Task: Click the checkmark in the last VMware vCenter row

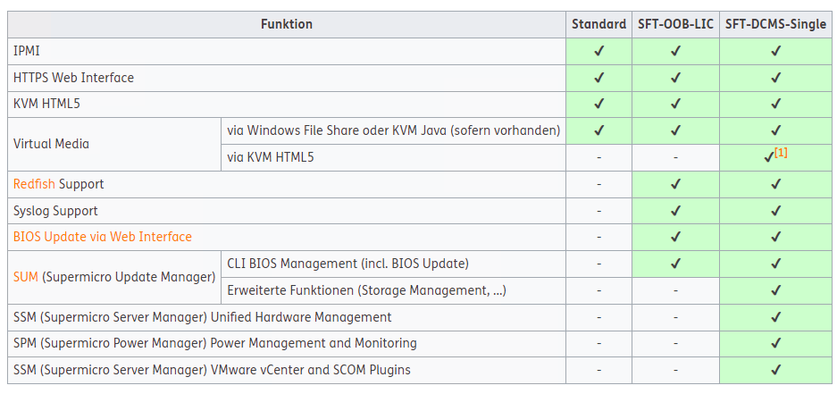Action: (x=775, y=370)
